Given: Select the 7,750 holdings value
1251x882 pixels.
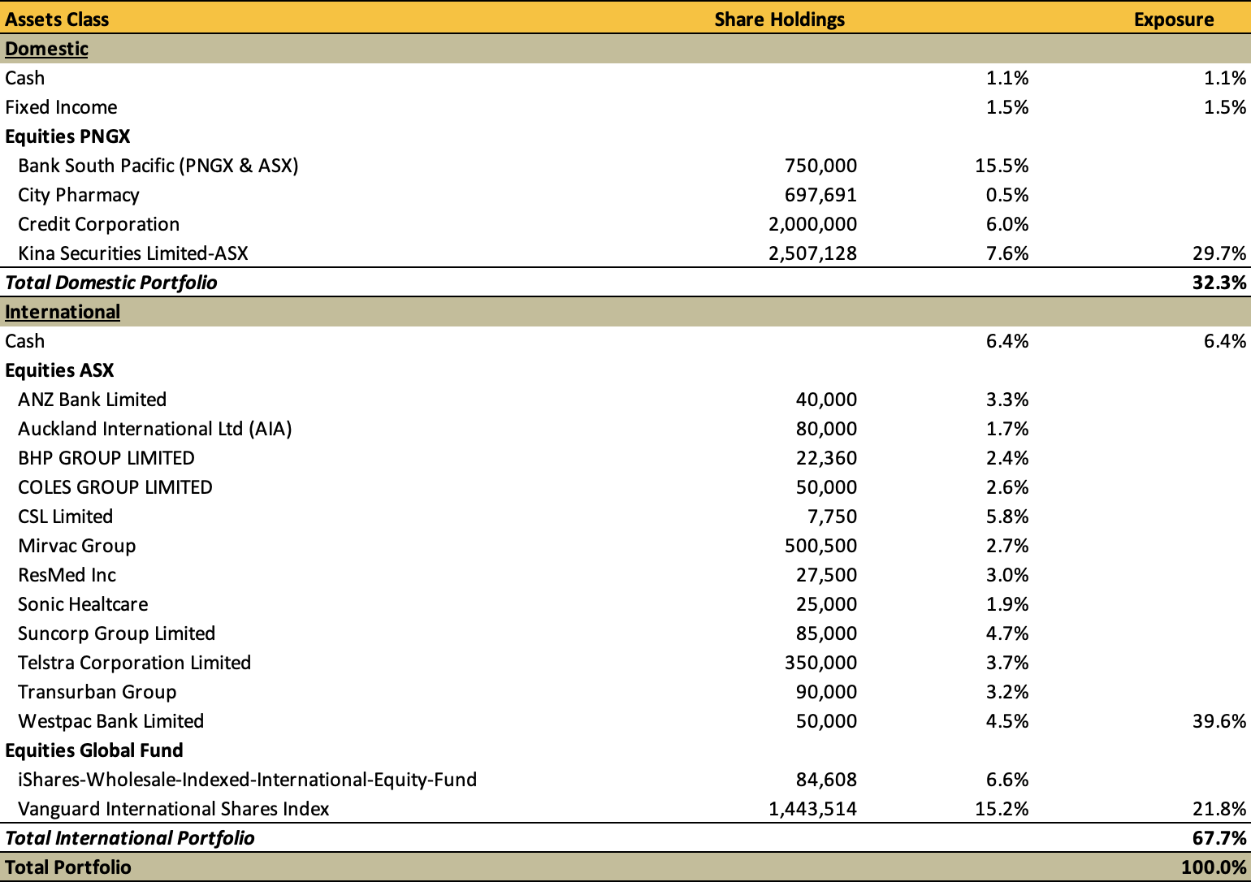Looking at the screenshot, I should (832, 517).
